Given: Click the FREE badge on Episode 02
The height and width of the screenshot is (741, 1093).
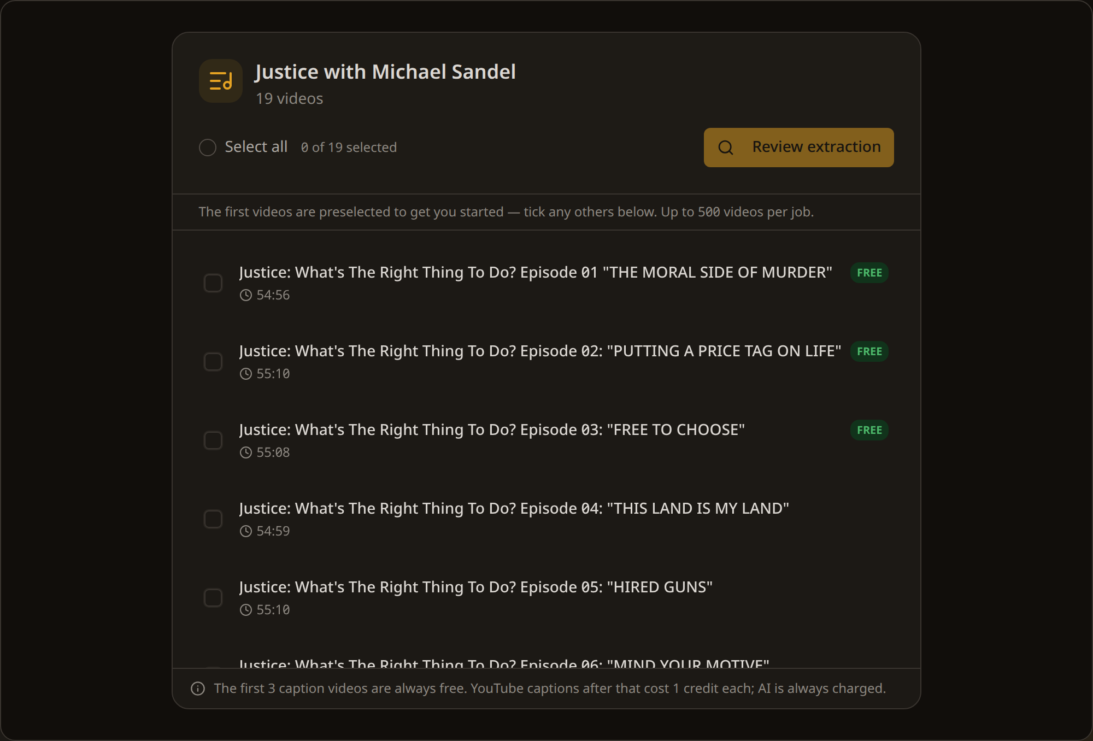Looking at the screenshot, I should pos(869,351).
